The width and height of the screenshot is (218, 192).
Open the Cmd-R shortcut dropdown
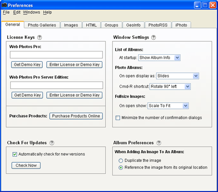click(170, 87)
